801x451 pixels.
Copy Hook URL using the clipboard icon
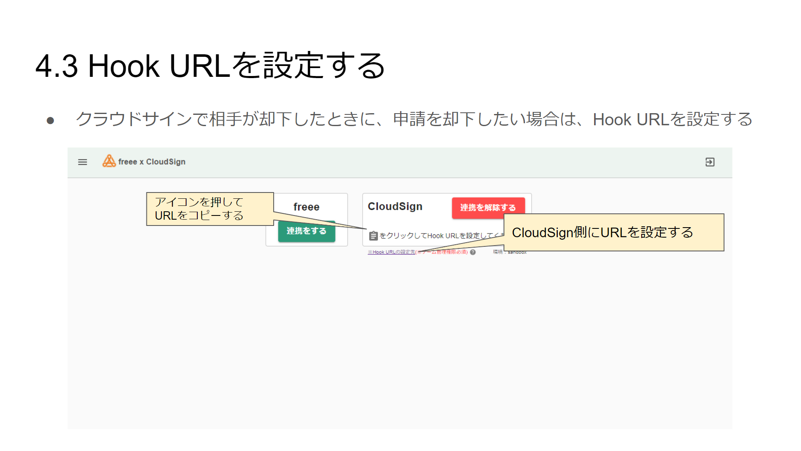pyautogui.click(x=373, y=236)
